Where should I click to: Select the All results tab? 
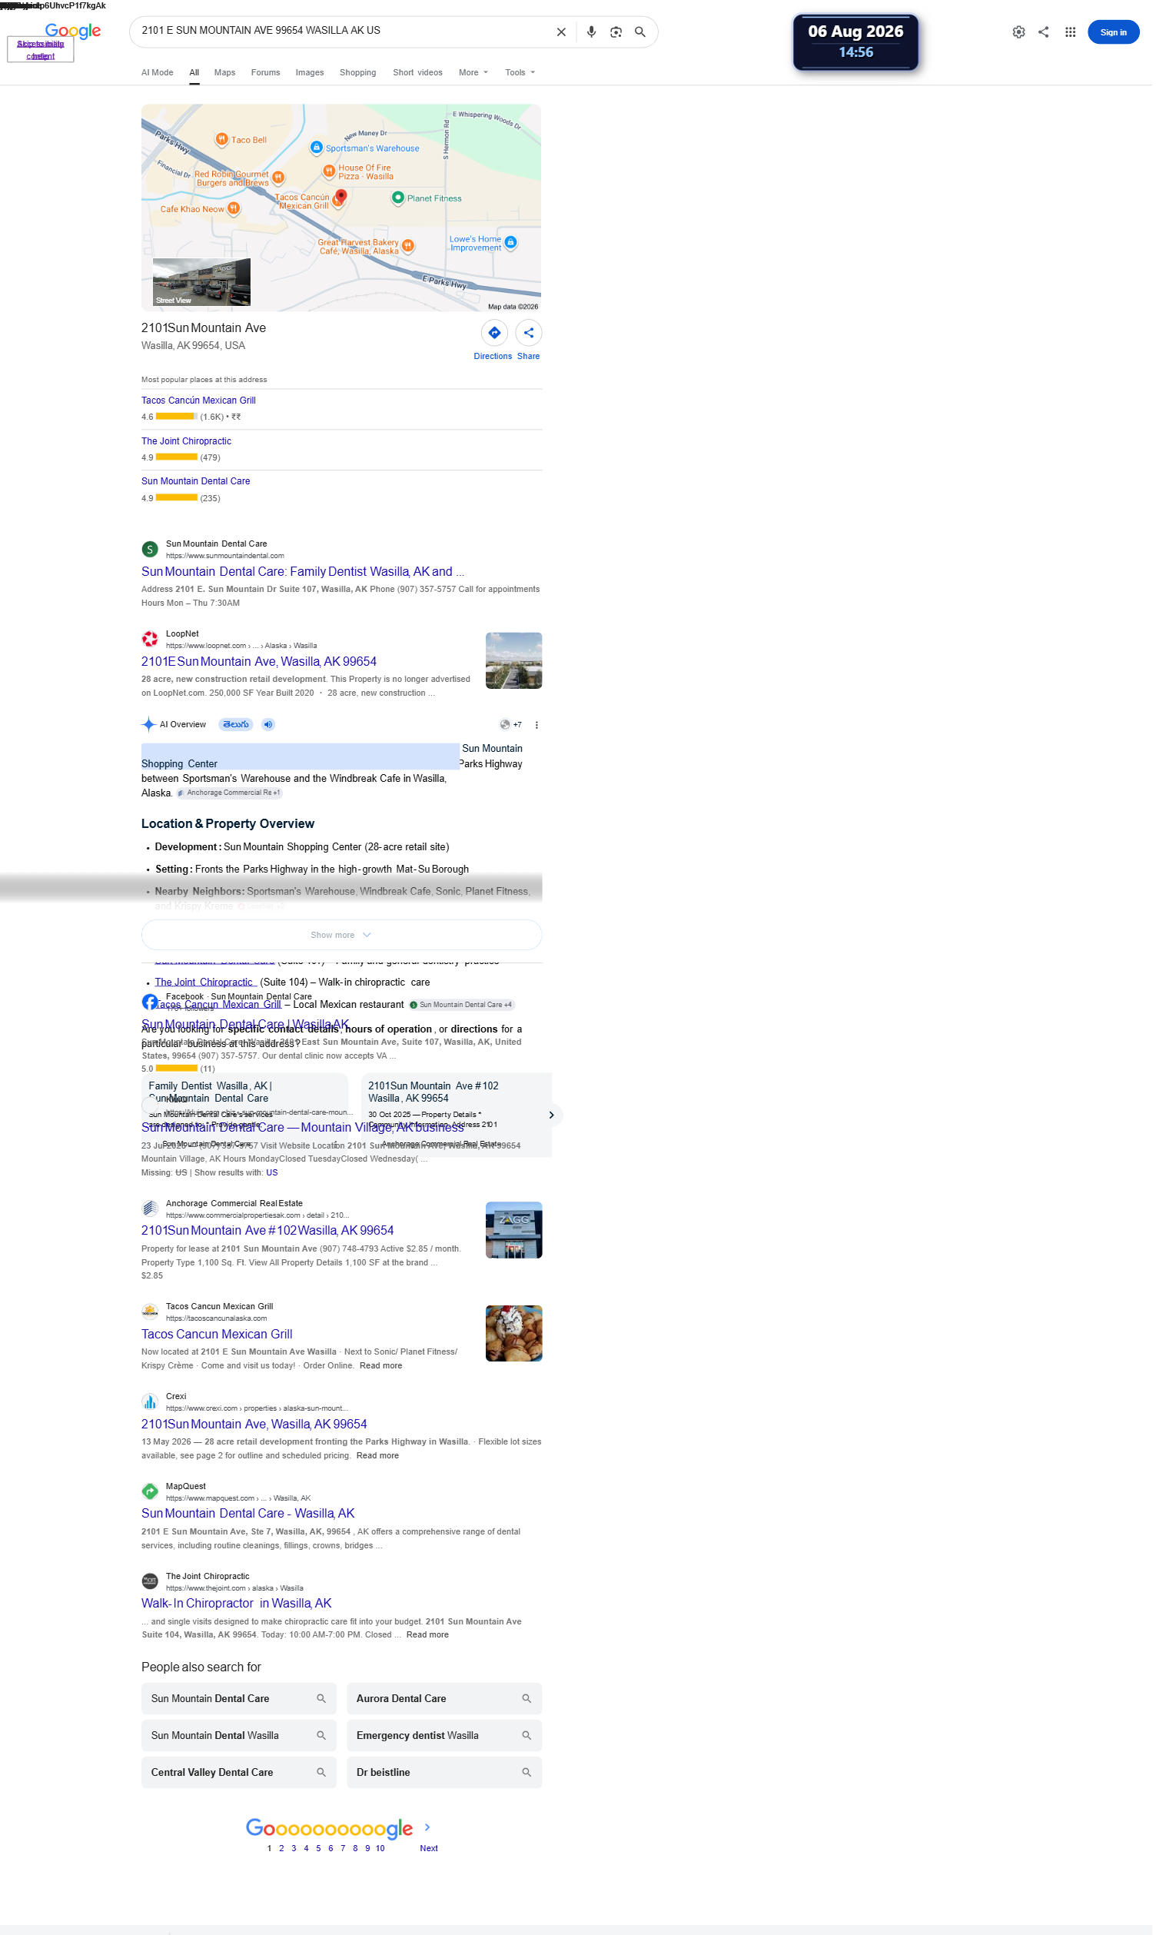point(194,72)
